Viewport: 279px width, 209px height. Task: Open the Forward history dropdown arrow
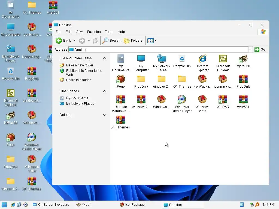point(89,41)
